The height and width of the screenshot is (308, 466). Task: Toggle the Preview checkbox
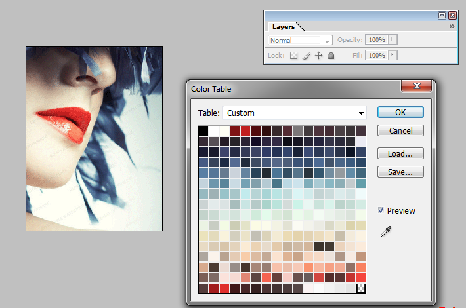coord(381,210)
